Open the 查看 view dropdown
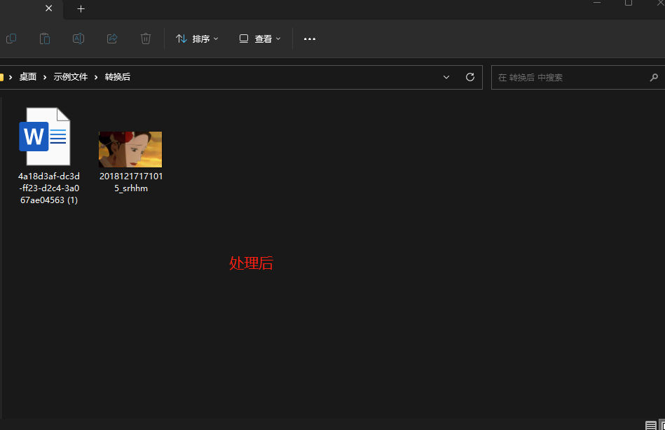Screen dimensions: 665x430 (260, 39)
